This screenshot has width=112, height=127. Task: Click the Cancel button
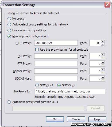tap(76, 119)
